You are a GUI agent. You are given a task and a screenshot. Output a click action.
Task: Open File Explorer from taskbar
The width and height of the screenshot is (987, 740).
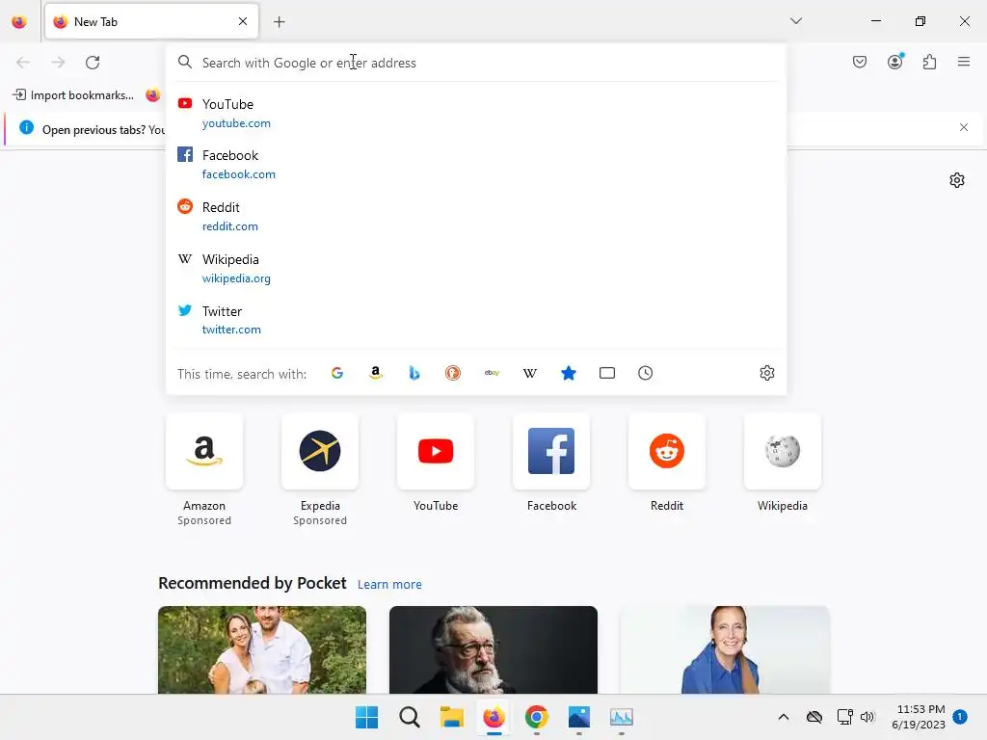[x=451, y=717]
